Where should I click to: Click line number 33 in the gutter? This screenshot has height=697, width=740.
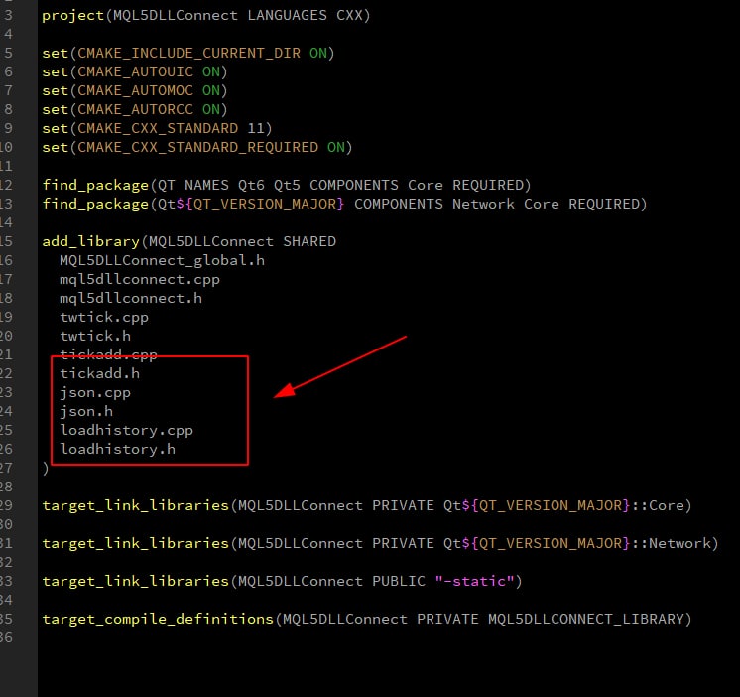coord(6,581)
